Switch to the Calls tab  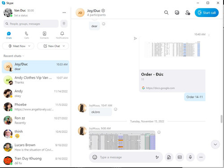pos(26,35)
